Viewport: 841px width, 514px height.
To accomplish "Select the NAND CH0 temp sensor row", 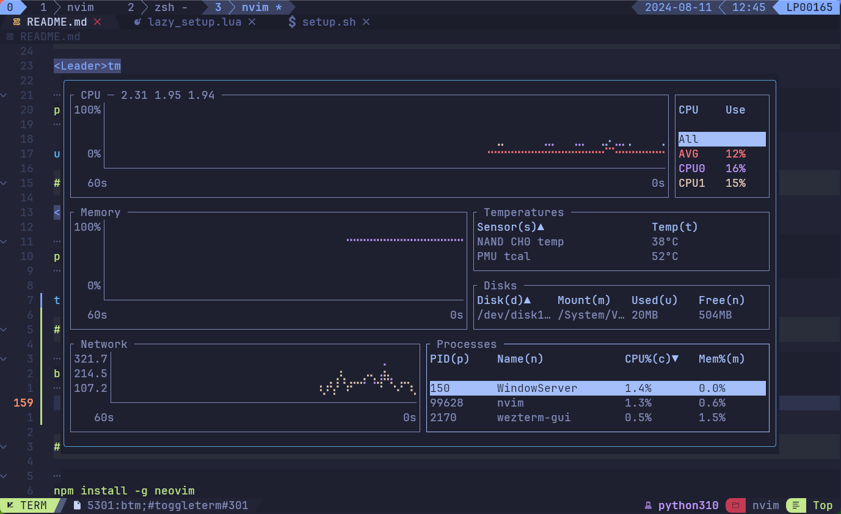I will pyautogui.click(x=621, y=242).
